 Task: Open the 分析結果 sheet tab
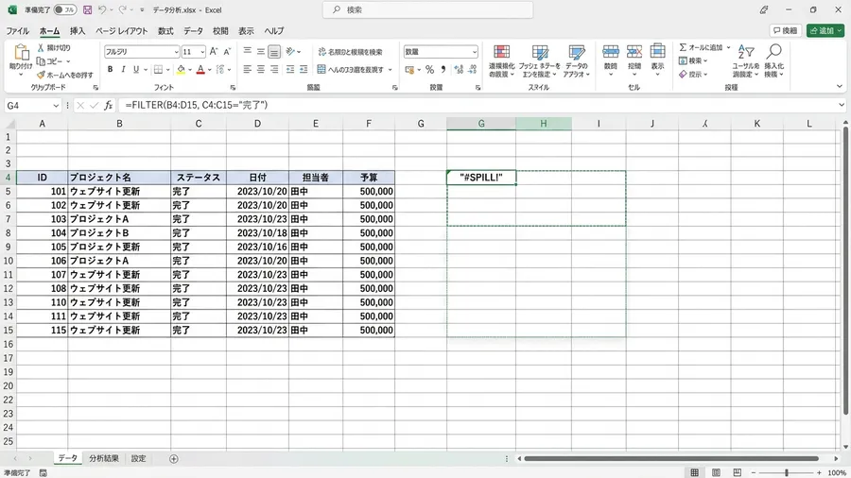point(104,458)
